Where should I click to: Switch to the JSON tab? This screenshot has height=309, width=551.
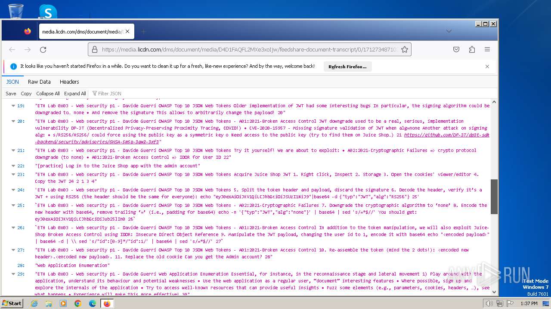pyautogui.click(x=12, y=82)
